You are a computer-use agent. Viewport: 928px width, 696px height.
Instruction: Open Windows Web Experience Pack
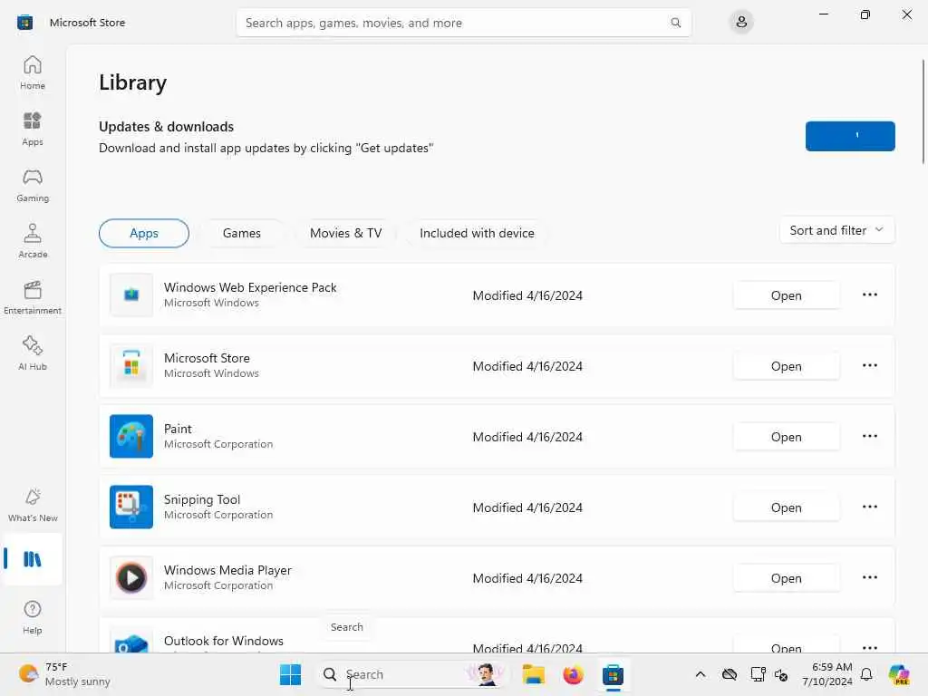click(786, 295)
